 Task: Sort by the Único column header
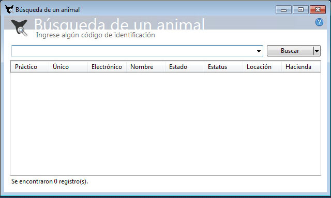point(68,67)
